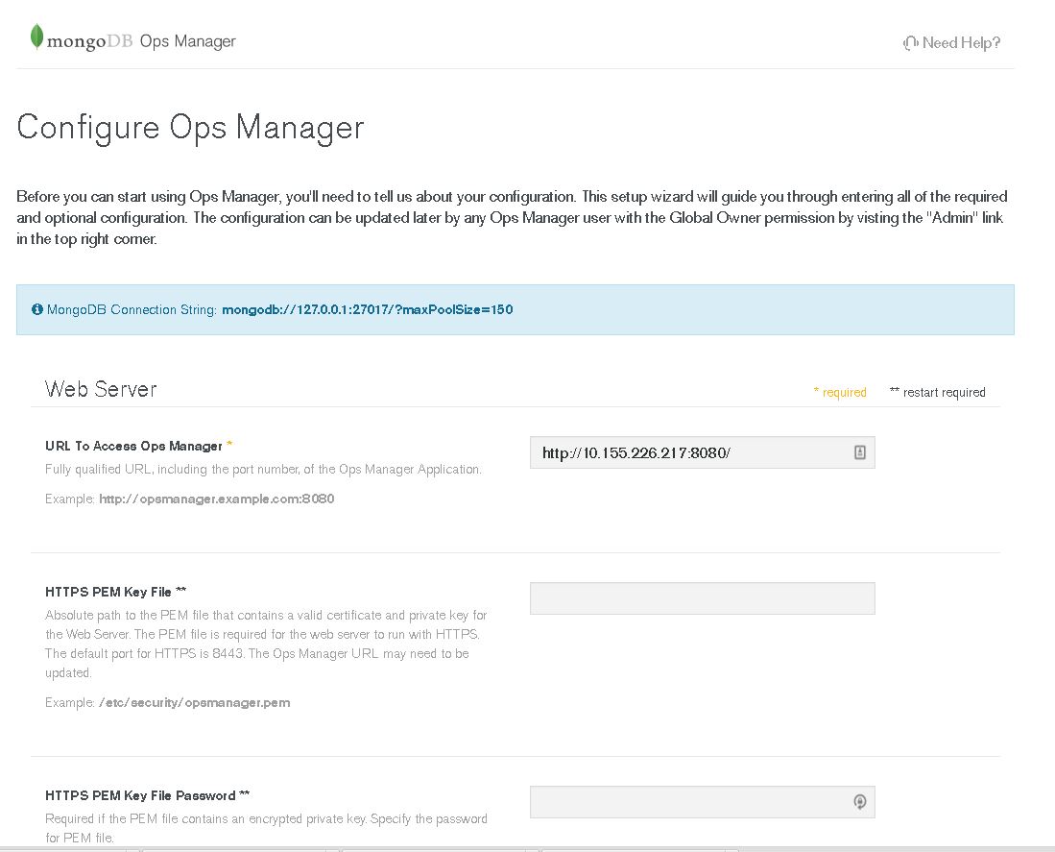Click the restart required legend text
This screenshot has width=1055, height=852.
(938, 392)
